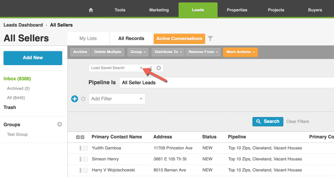Expand the Add Filter dropdown
334x177 pixels.
point(117,99)
